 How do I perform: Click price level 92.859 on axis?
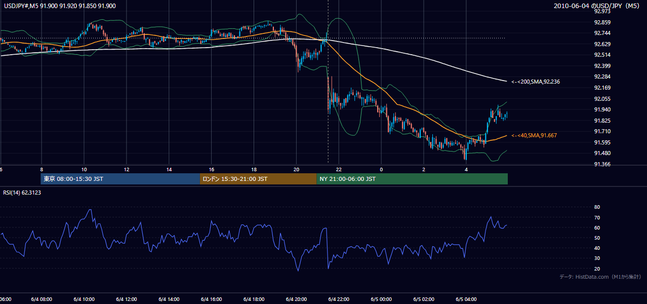[x=602, y=22]
